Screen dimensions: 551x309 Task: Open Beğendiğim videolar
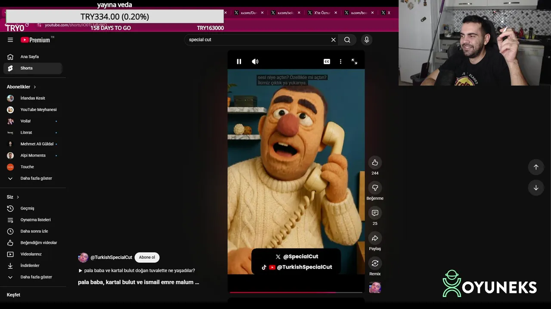coord(33,242)
